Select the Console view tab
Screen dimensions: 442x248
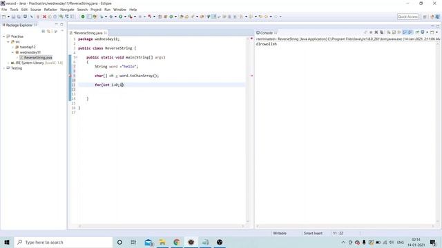point(266,33)
